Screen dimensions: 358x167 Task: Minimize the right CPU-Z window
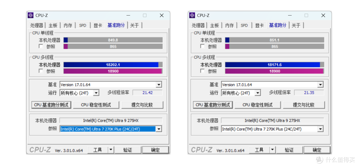[290, 15]
